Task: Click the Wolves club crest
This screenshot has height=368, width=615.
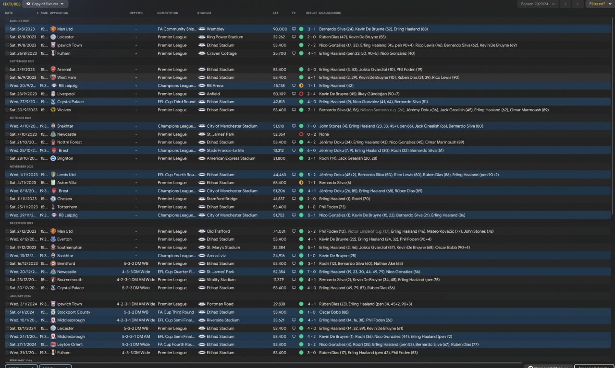Action: pyautogui.click(x=53, y=110)
